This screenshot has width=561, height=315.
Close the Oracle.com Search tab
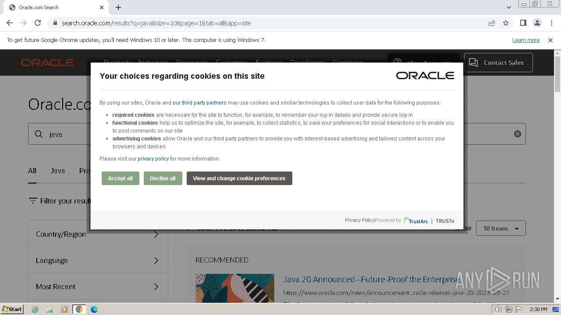102,7
